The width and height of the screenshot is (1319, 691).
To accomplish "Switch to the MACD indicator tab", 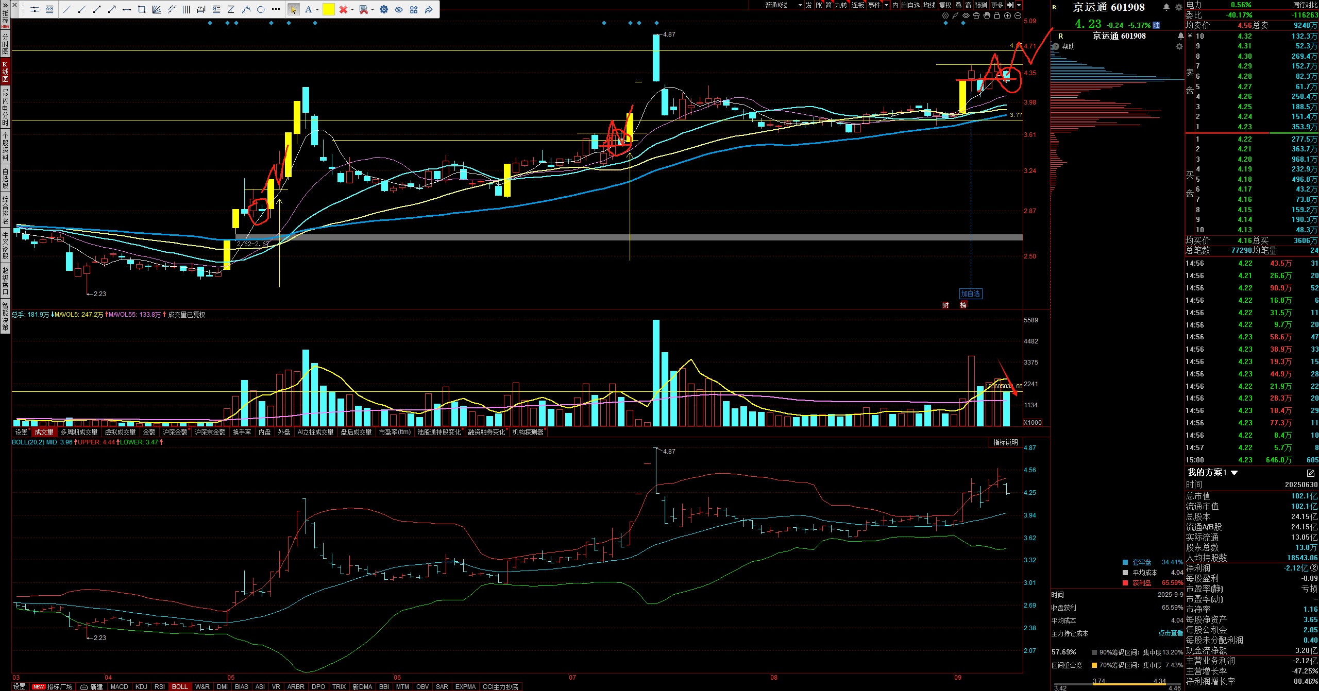I will pyautogui.click(x=119, y=687).
